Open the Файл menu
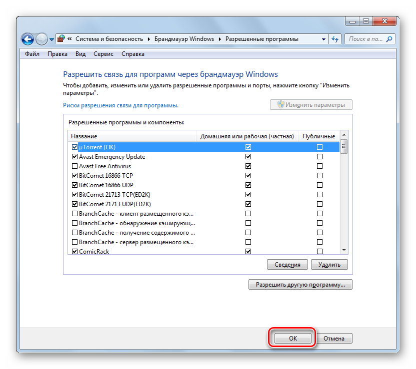Screen dimensions: 416x369 point(32,54)
